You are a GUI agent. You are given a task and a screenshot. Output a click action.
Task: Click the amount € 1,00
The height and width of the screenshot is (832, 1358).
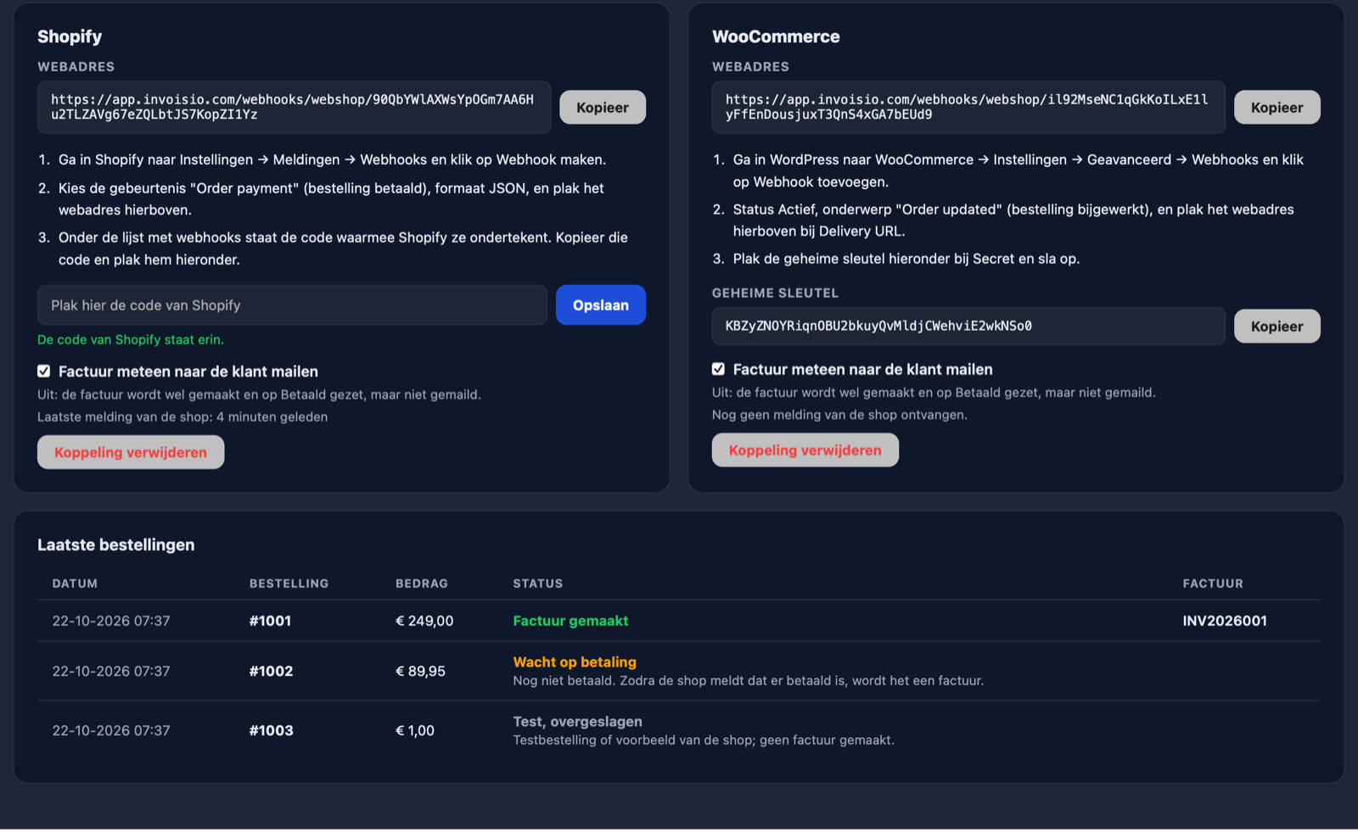point(415,730)
